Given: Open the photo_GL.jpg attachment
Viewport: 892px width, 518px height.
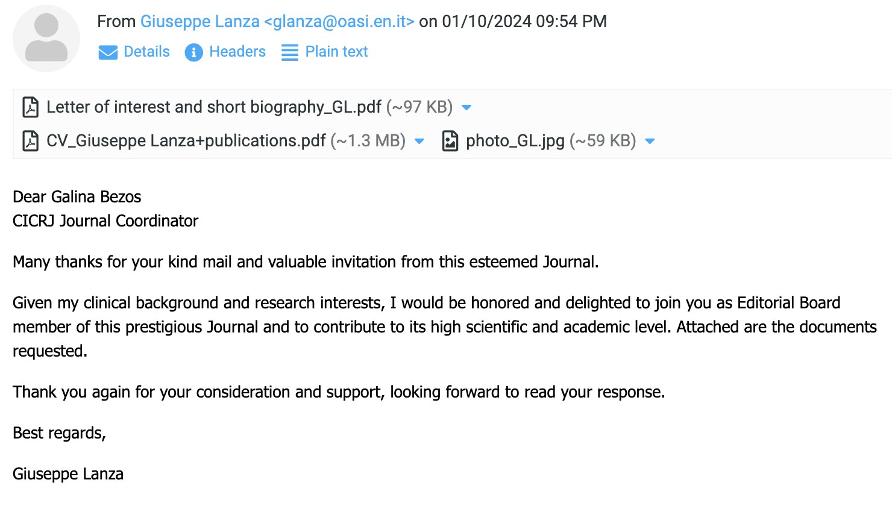Looking at the screenshot, I should point(515,141).
